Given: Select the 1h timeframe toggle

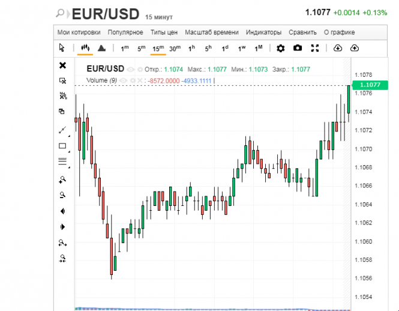Looking at the screenshot, I should pos(191,48).
